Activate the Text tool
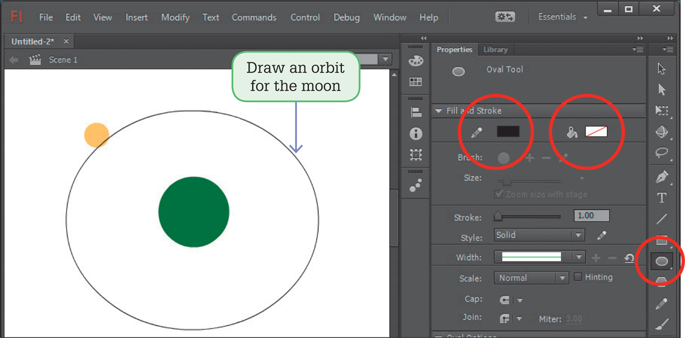This screenshot has height=338, width=685. tap(662, 198)
